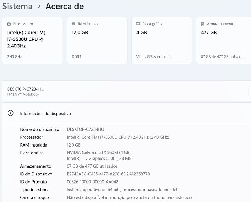
Task: Open the Armazenamento summary card
Action: click(224, 40)
